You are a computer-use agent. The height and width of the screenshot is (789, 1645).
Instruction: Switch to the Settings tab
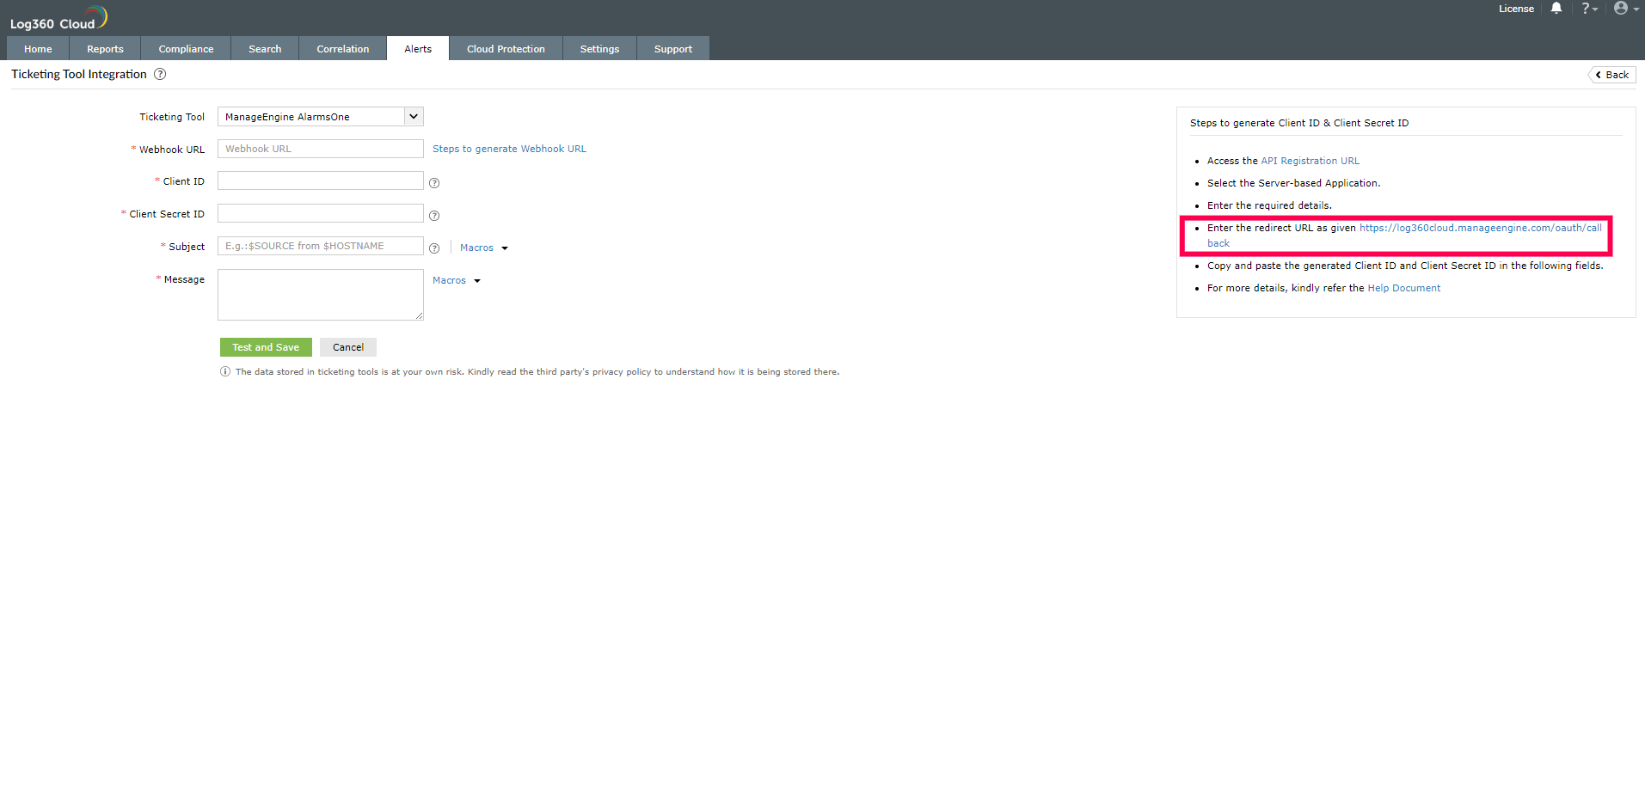tap(599, 48)
